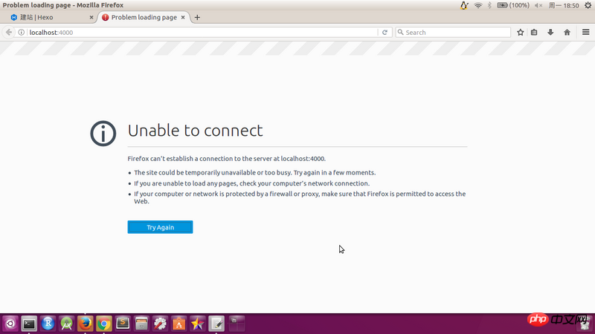Open the muted sound menu

(x=538, y=5)
